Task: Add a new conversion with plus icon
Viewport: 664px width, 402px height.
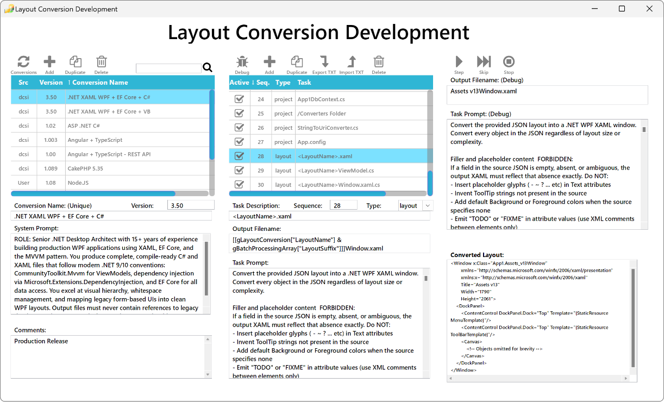Action: 49,62
